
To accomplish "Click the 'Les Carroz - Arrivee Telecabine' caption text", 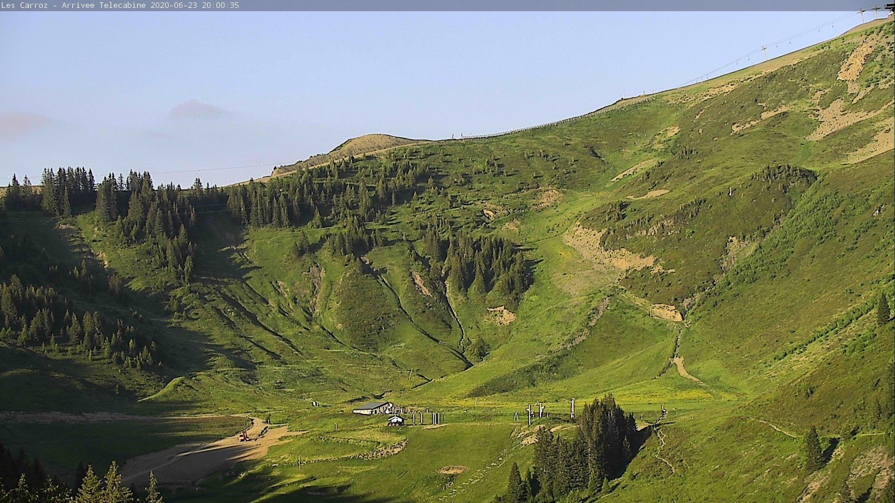I will (x=74, y=6).
